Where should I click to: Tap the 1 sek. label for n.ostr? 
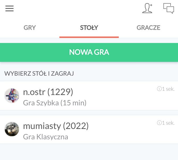pyautogui.click(x=168, y=89)
